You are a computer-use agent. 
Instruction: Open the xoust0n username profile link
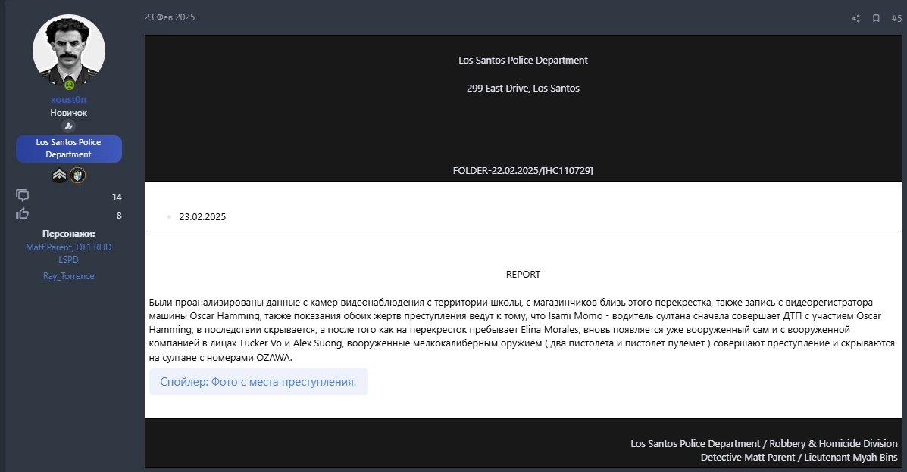pyautogui.click(x=68, y=100)
